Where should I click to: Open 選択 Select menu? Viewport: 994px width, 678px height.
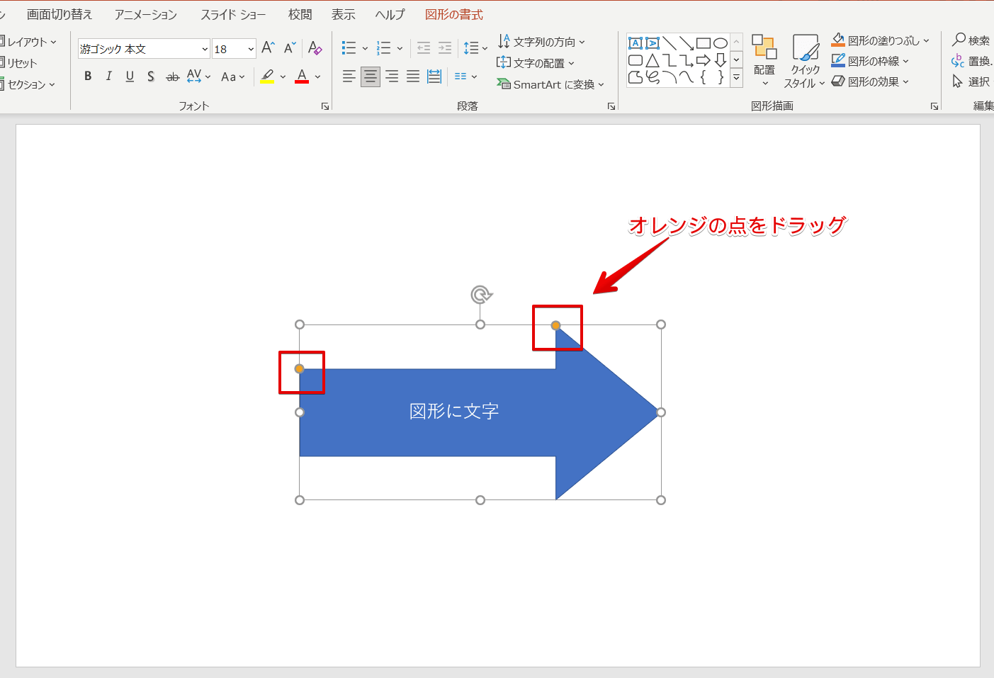point(972,81)
